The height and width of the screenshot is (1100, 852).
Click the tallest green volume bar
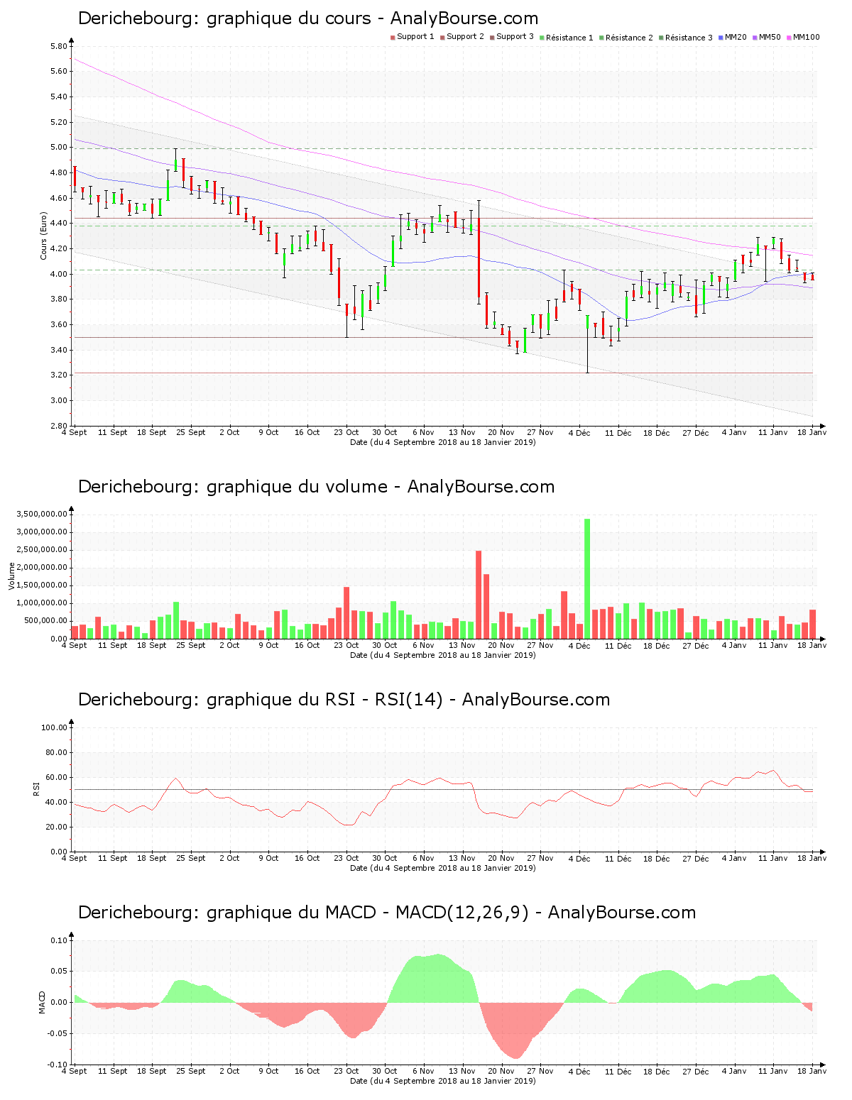(x=587, y=578)
